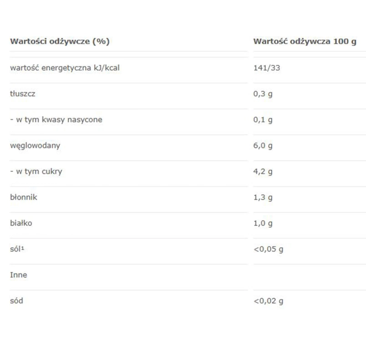The image size is (366, 342).
Task: Select the 'Inne' section row
Action: 18,275
